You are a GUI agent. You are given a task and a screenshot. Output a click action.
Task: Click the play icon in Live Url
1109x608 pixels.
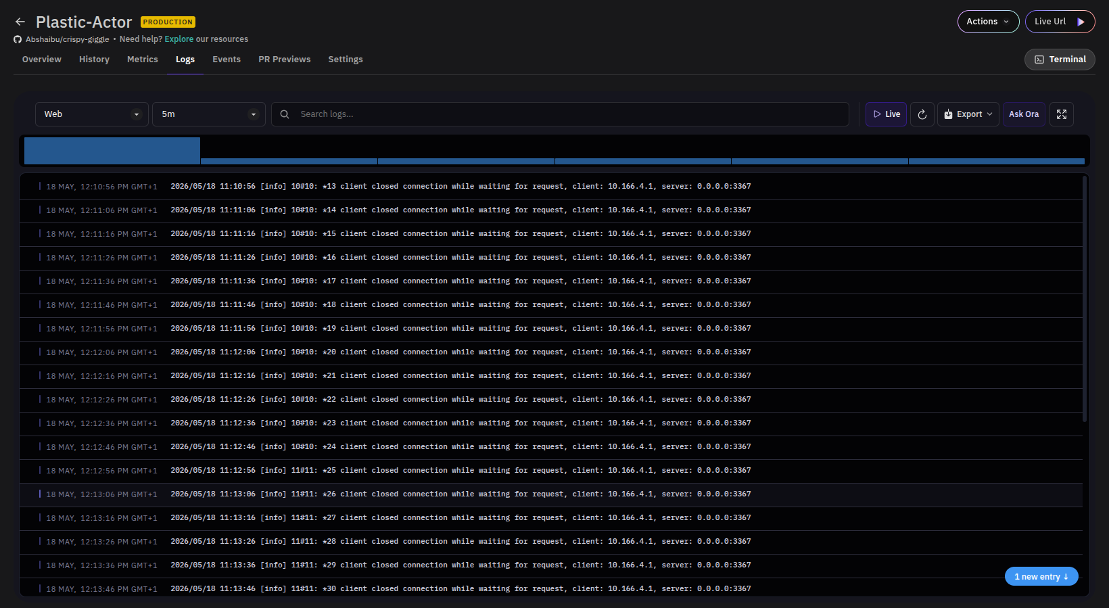[1081, 22]
